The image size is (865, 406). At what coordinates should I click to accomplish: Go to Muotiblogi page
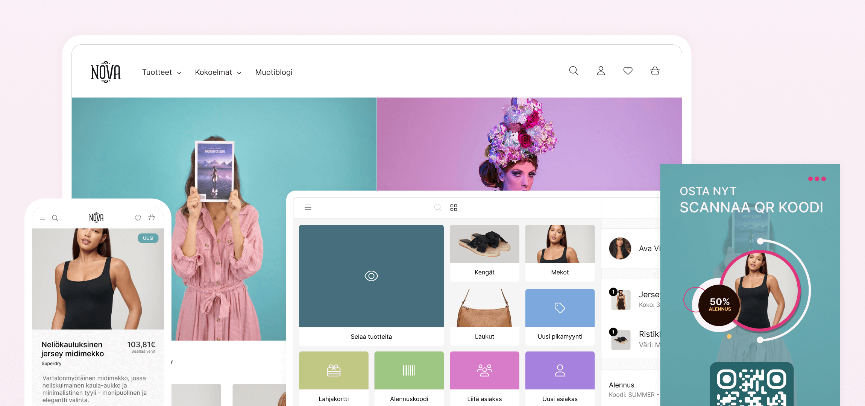(x=274, y=72)
